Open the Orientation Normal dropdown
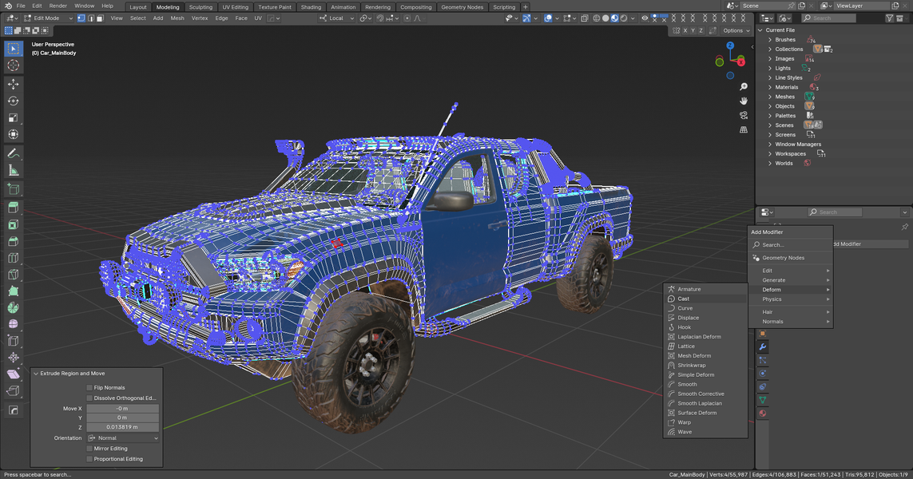Screen dimensions: 913x479 point(123,438)
